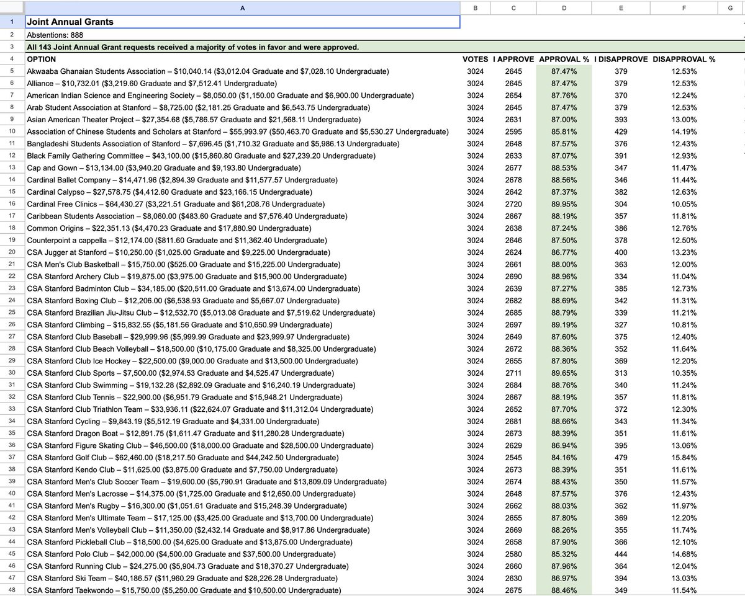The width and height of the screenshot is (745, 596).
Task: Select column B header
Action: click(476, 7)
